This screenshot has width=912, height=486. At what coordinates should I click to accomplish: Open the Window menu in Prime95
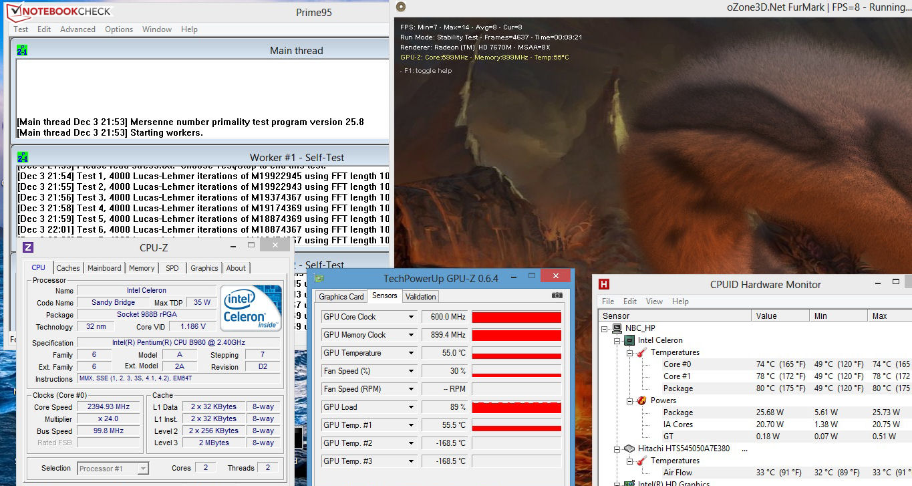(x=157, y=29)
